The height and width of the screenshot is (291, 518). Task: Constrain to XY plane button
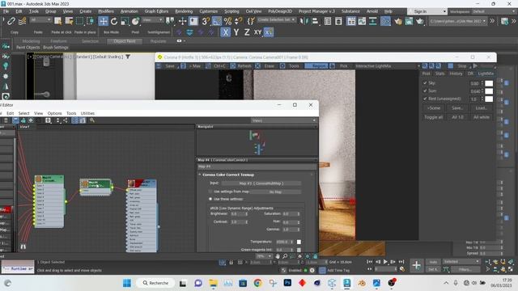click(x=257, y=32)
